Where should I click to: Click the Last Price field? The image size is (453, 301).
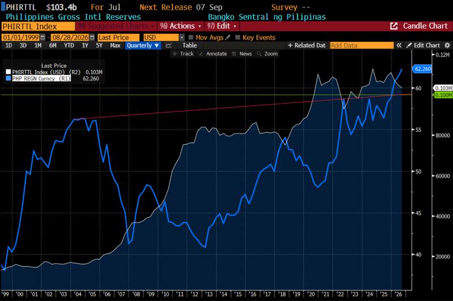pyautogui.click(x=118, y=37)
